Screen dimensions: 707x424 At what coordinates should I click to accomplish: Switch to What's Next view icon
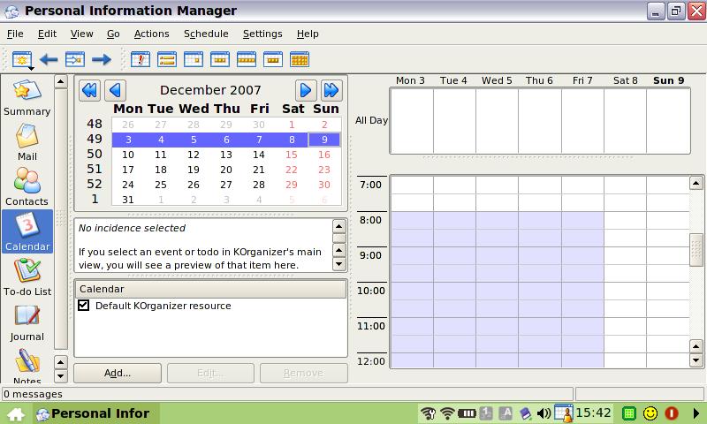141,60
